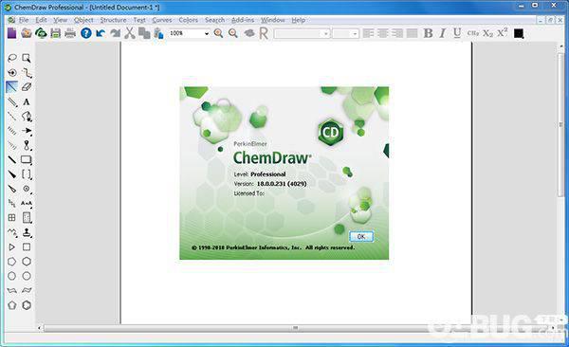Activate the Solid Bond tool

pos(12,87)
